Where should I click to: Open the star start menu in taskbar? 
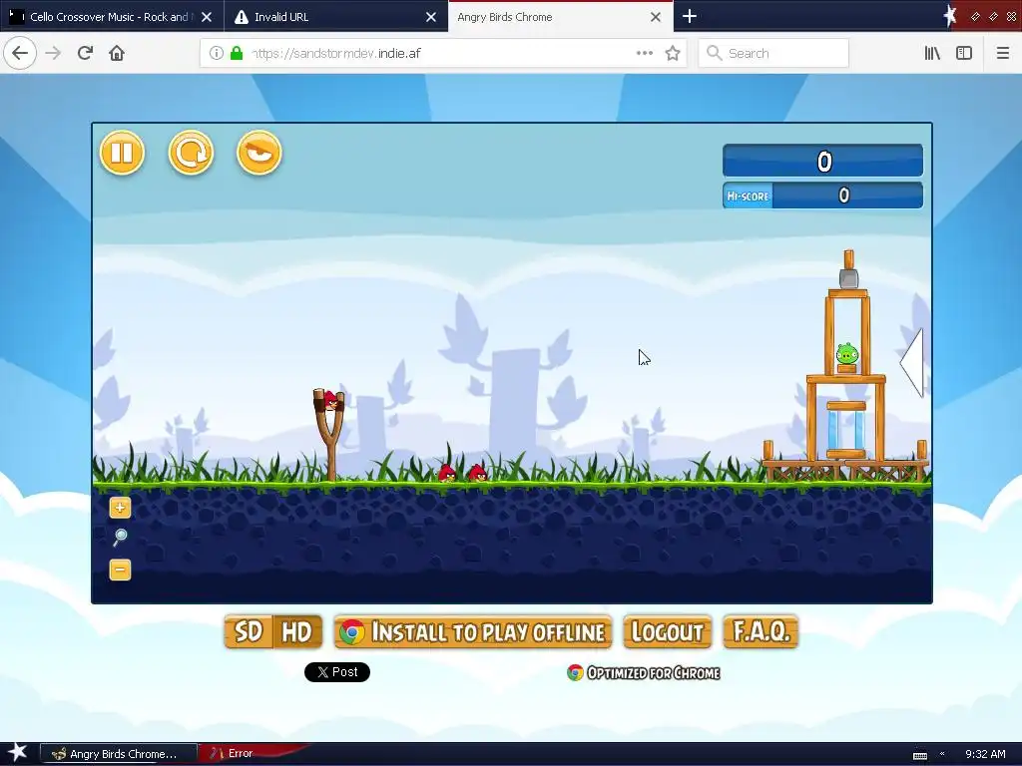(18, 752)
